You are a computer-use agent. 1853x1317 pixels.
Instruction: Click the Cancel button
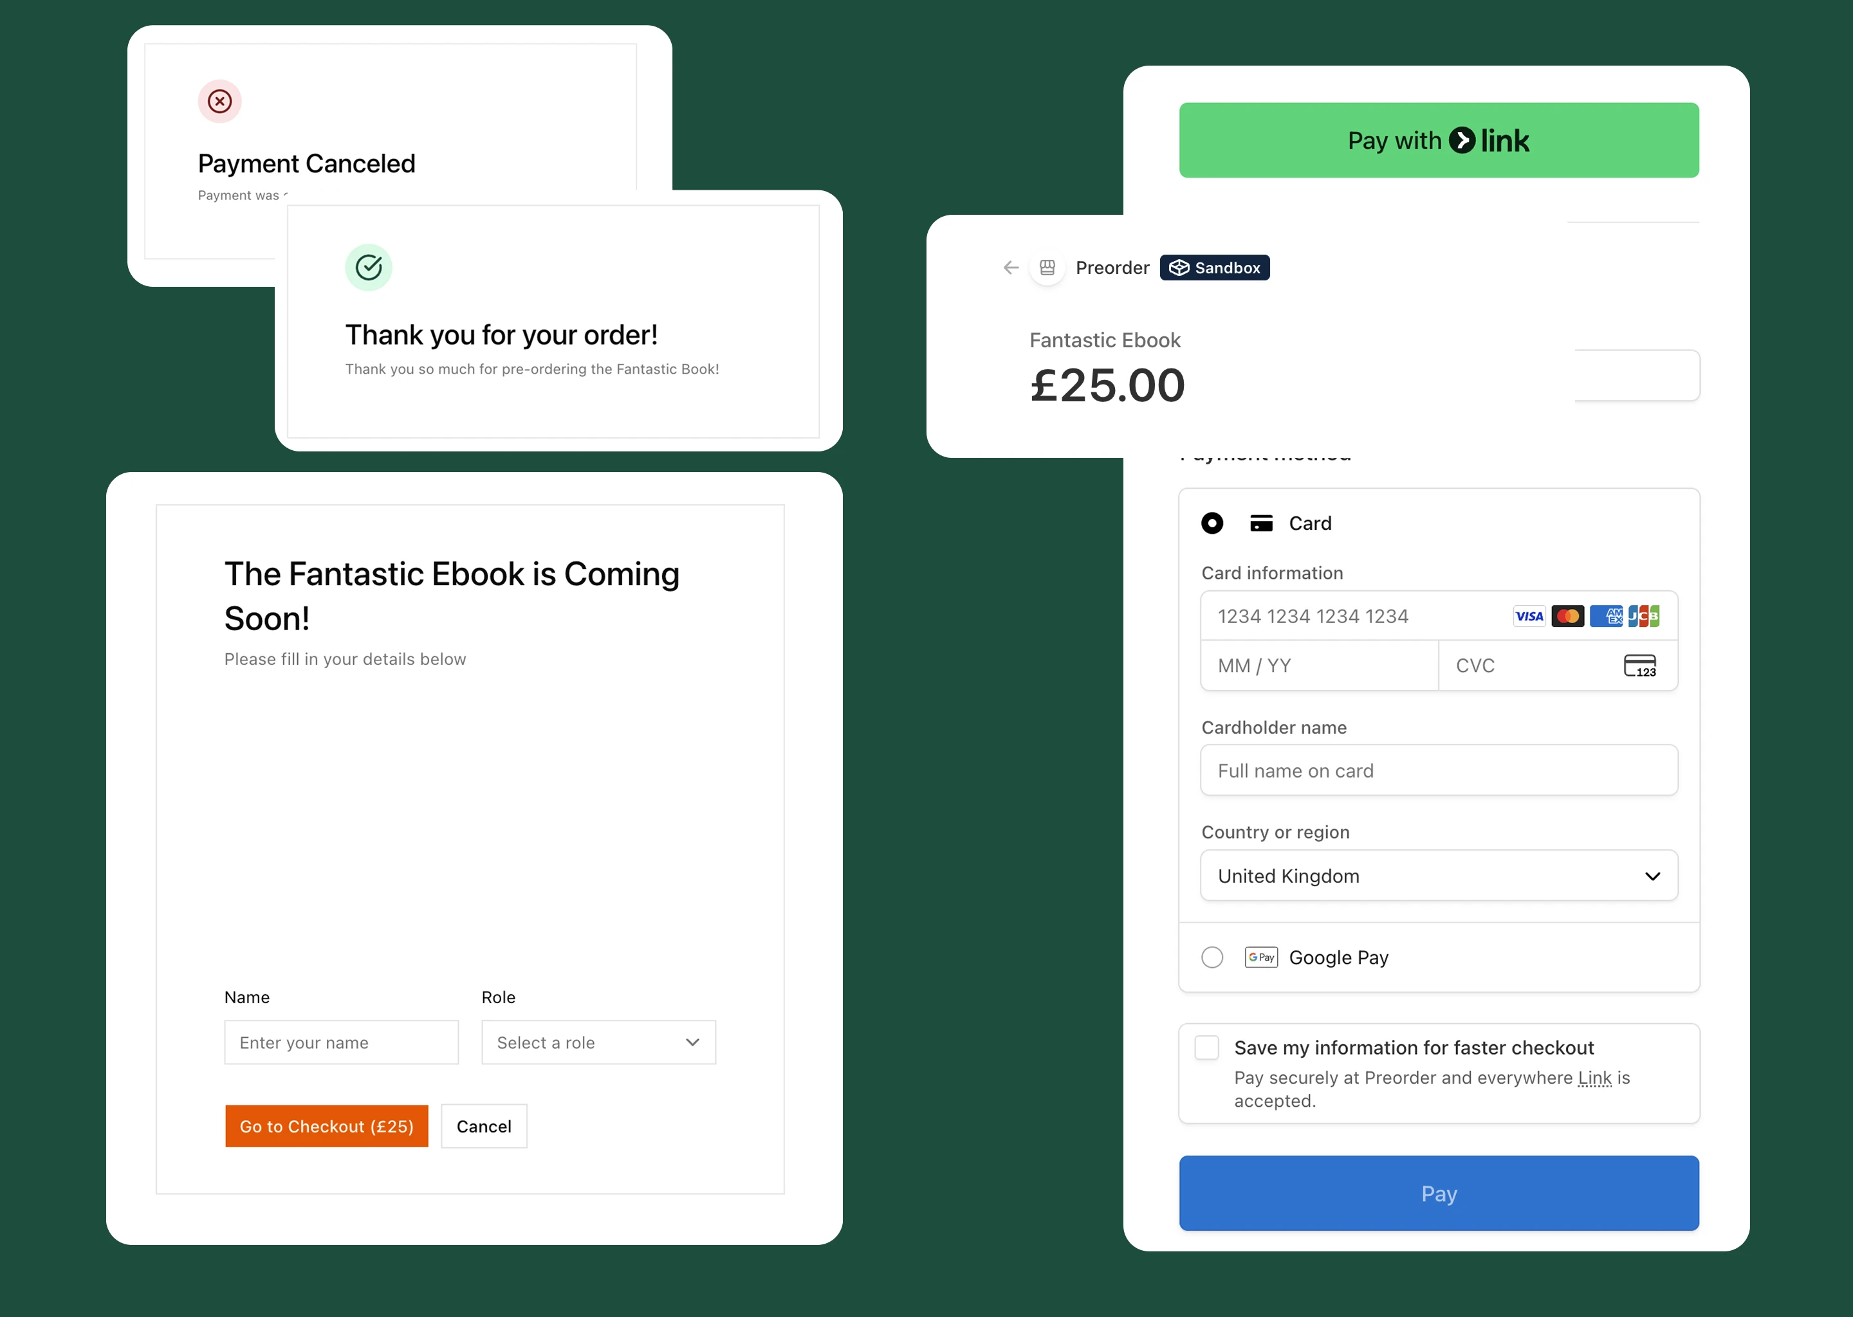(x=484, y=1127)
